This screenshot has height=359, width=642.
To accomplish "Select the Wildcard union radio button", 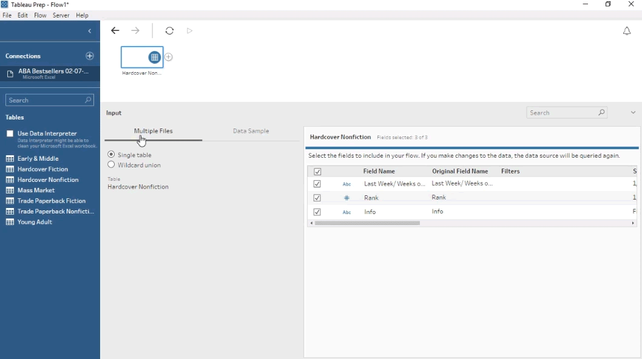I will pyautogui.click(x=111, y=165).
